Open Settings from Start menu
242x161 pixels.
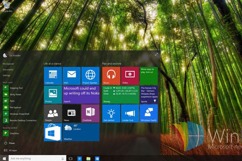pos(6,75)
